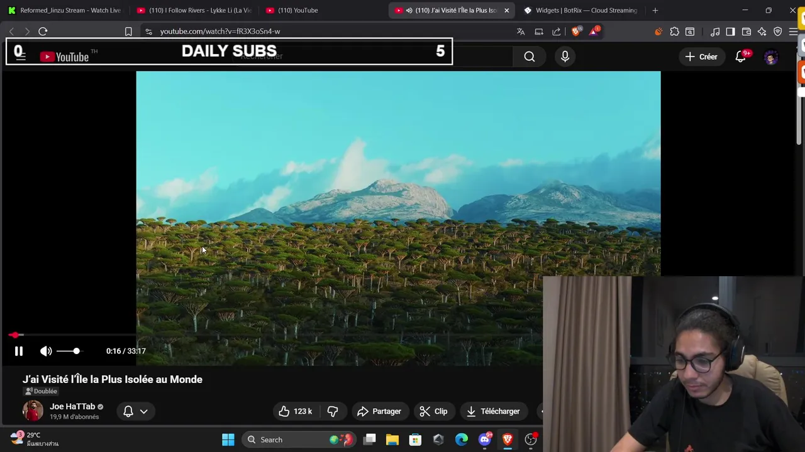Click the youtube.com address bar URL
The image size is (805, 452).
220,31
